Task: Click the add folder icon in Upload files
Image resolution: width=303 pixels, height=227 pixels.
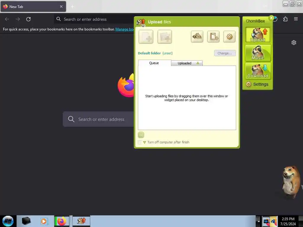Action: 165,37
